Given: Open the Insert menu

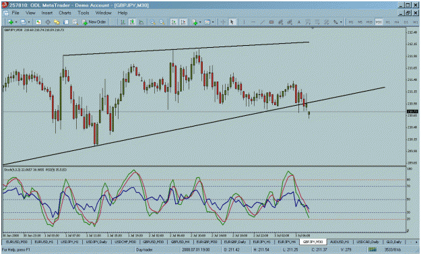Looking at the screenshot, I should click(x=46, y=13).
